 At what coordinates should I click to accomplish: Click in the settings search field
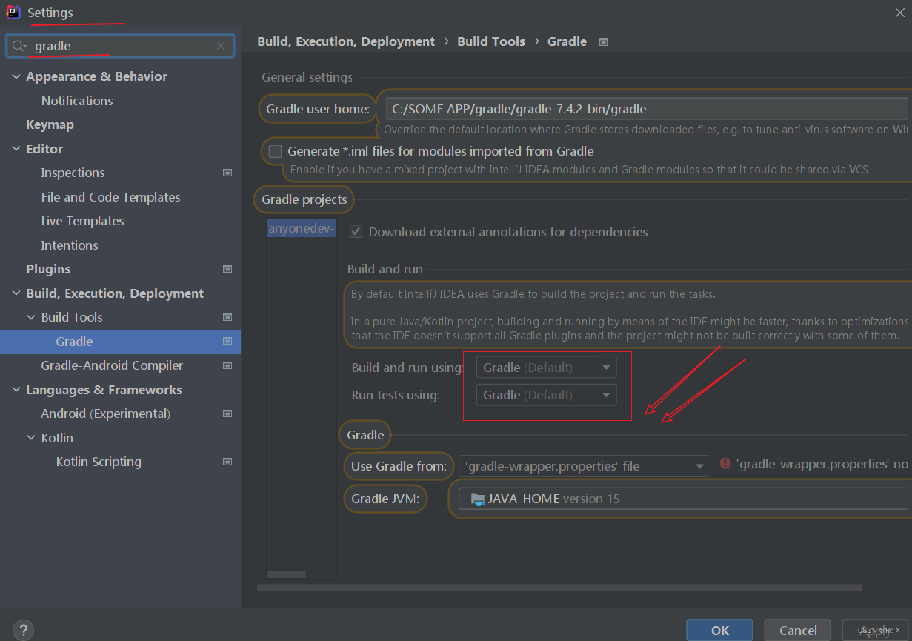[120, 46]
